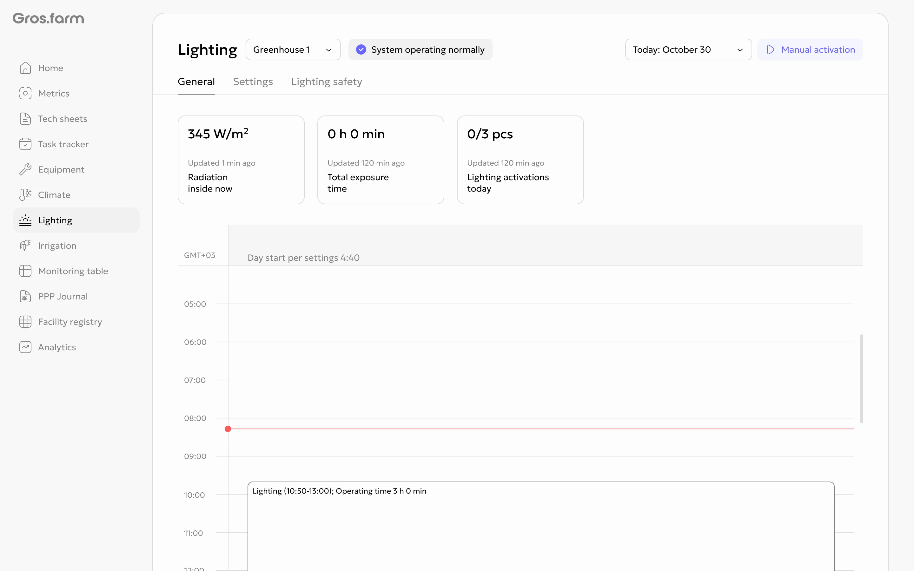Click the Facility registry grid icon
This screenshot has width=914, height=571.
pos(25,322)
